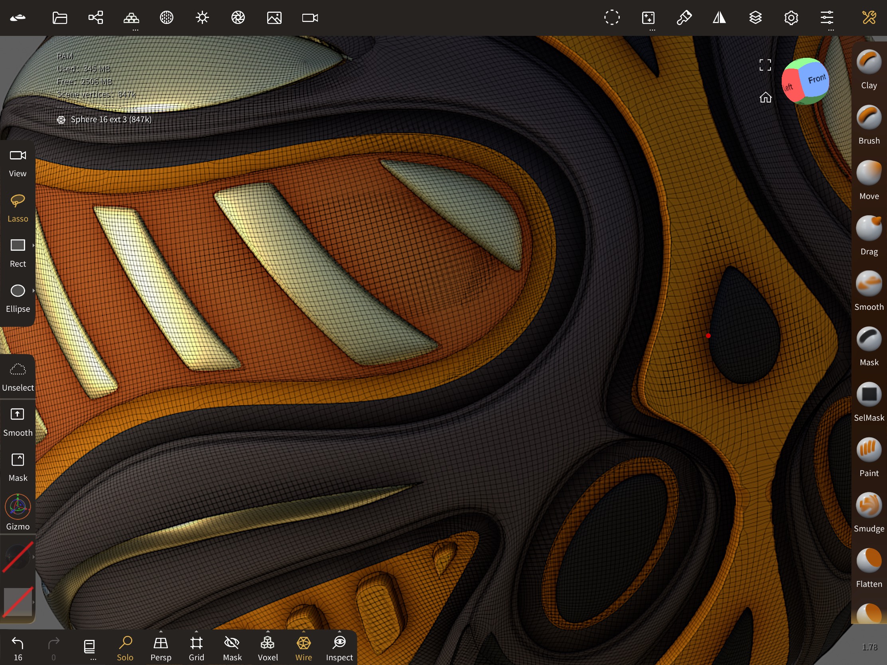Open the scene files folder icon
The width and height of the screenshot is (887, 665).
[x=60, y=18]
